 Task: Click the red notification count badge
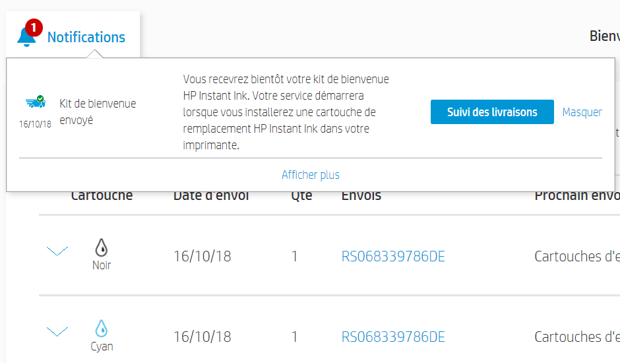click(34, 27)
